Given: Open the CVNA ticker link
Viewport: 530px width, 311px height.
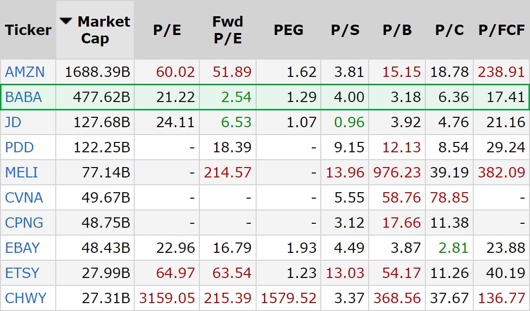Looking at the screenshot, I should click(x=24, y=198).
